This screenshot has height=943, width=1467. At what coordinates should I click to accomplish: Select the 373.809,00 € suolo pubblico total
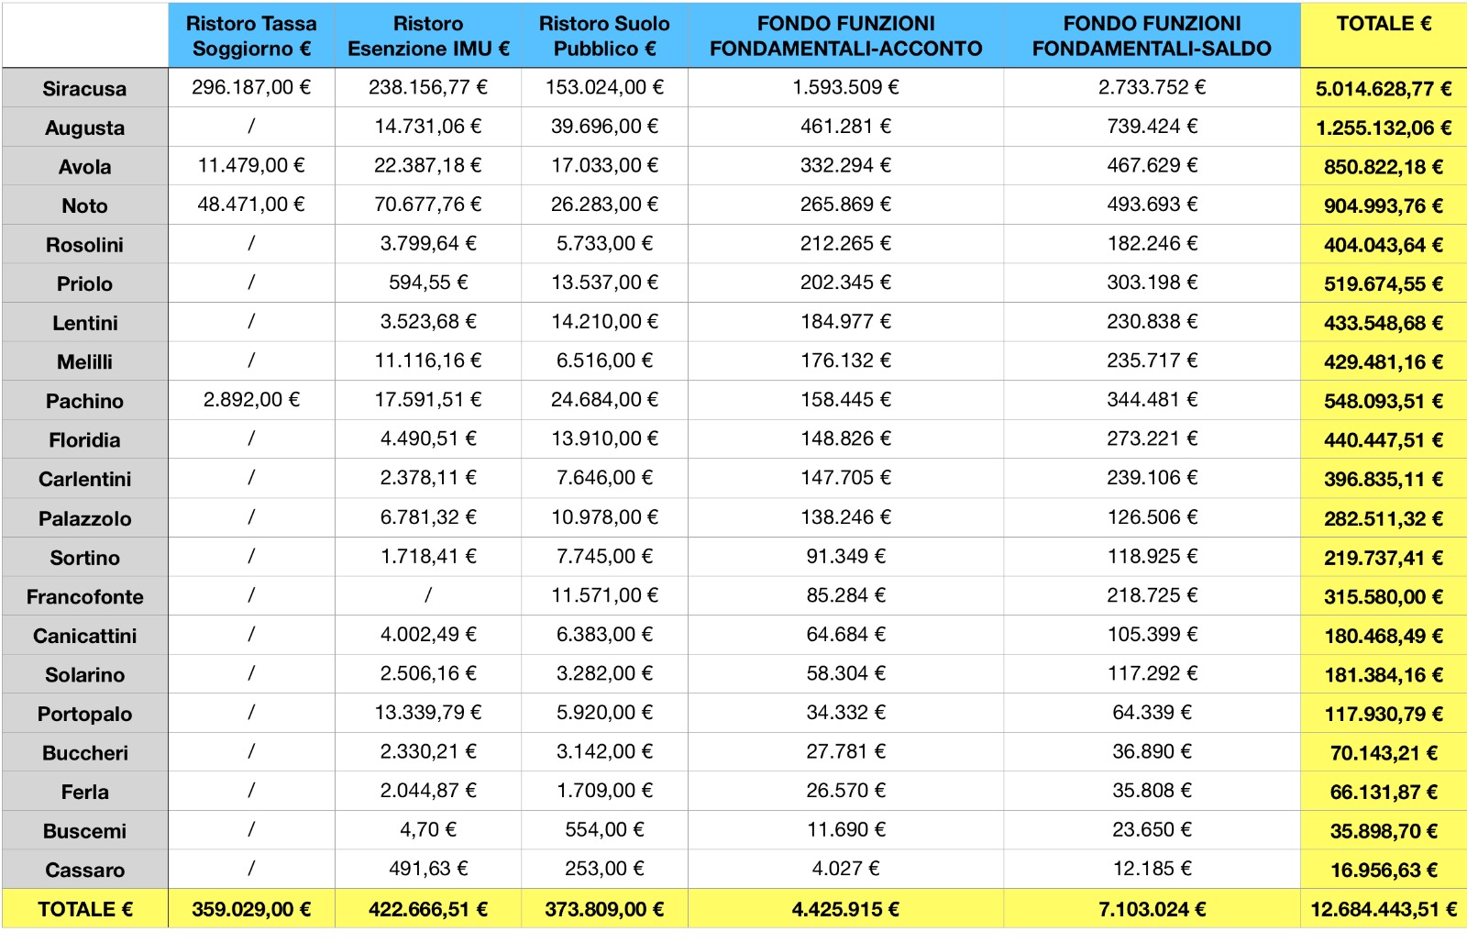(604, 910)
